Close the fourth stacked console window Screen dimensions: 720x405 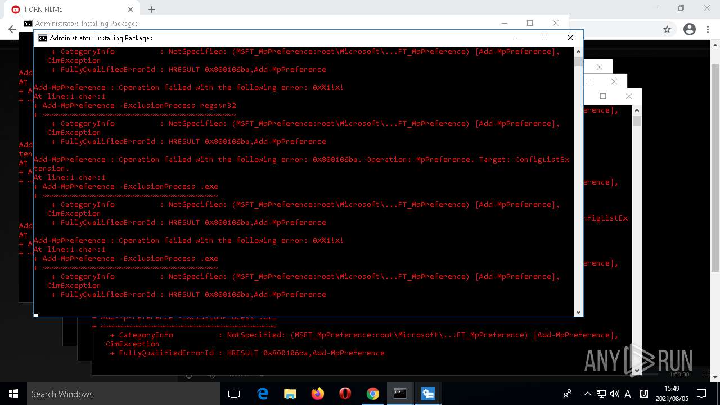(x=614, y=82)
